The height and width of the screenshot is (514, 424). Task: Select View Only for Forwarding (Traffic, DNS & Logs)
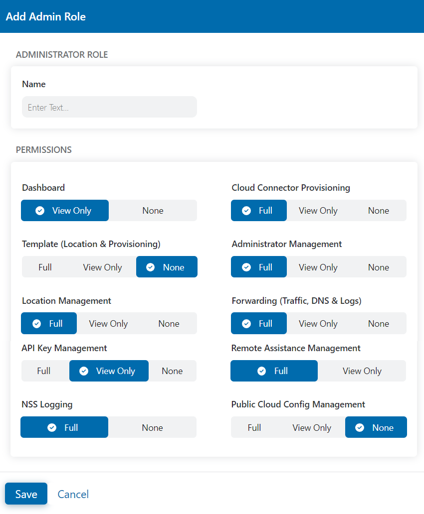(318, 323)
